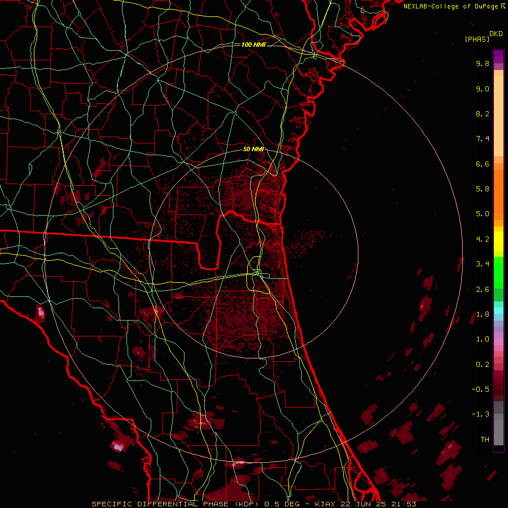Pick the 2.6 scale label

[483, 290]
